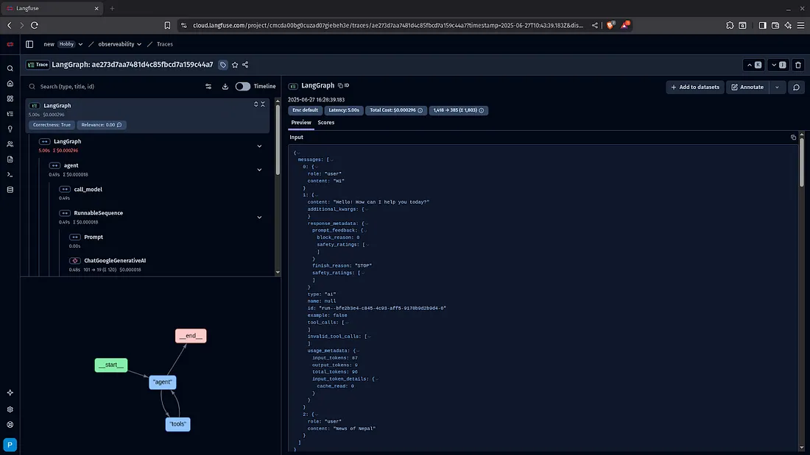Open the browser extensions puzzle icon
Image resolution: width=810 pixels, height=455 pixels.
point(730,25)
